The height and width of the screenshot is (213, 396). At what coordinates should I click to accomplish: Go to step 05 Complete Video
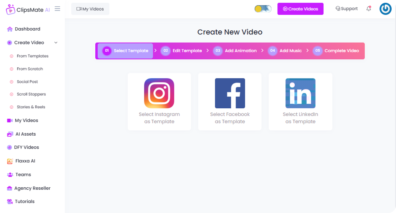coord(337,51)
